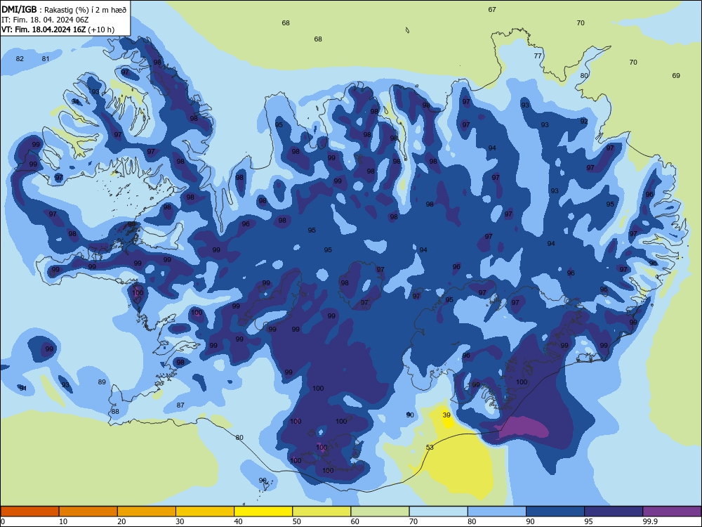This screenshot has width=702, height=527.
Task: Click the '0' label at legend start
Action: 3,521
